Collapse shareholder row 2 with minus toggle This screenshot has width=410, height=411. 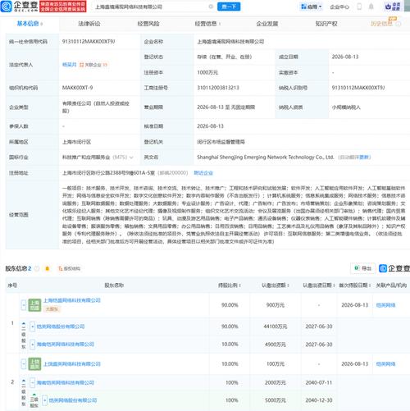[24, 364]
